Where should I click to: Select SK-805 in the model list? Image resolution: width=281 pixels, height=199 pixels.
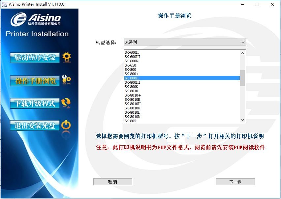tap(182, 121)
